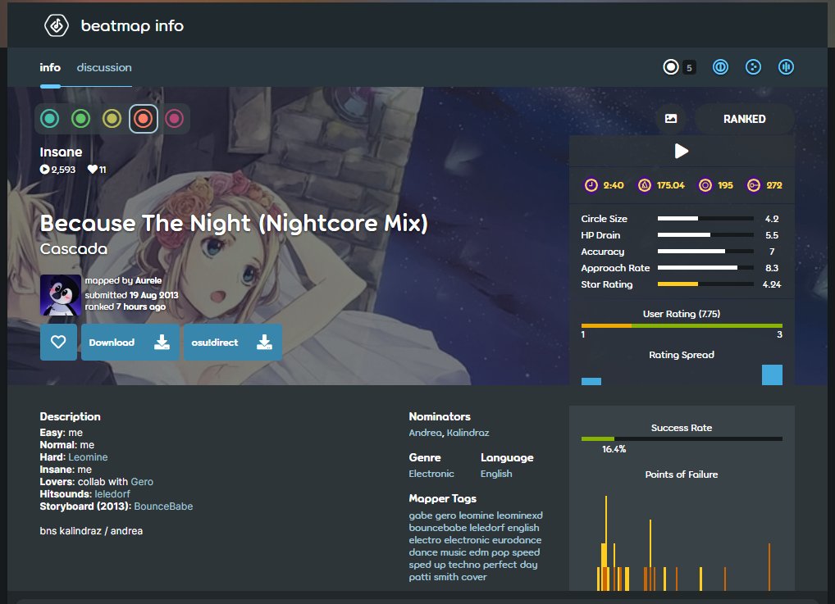Choose the Normal difficulty circle
This screenshot has height=604, width=835.
pos(81,118)
